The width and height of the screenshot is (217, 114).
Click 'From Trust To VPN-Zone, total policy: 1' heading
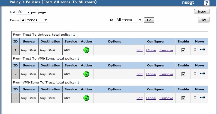(46, 59)
